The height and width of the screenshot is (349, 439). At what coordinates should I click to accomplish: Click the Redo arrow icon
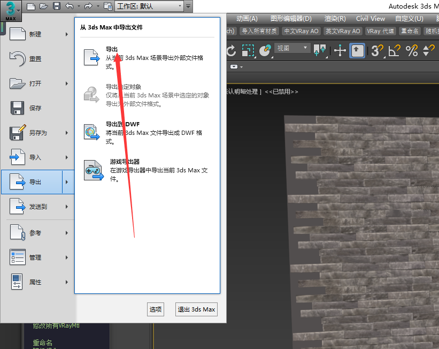(88, 6)
